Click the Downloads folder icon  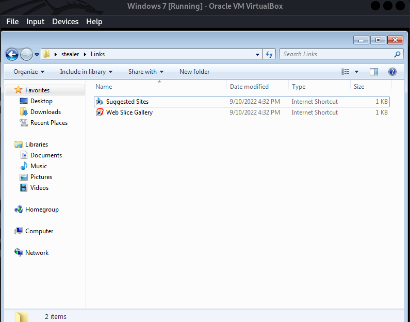[24, 111]
